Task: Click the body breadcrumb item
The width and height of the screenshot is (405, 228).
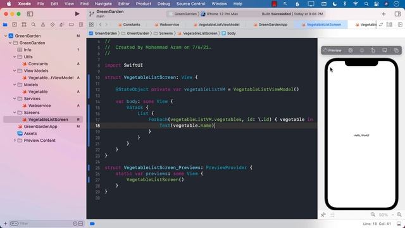Action: [x=228, y=34]
